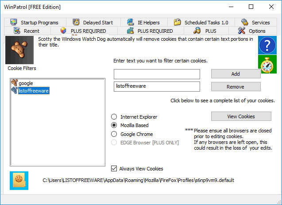Click the empty filter text input field
The image size is (282, 205).
157,74
